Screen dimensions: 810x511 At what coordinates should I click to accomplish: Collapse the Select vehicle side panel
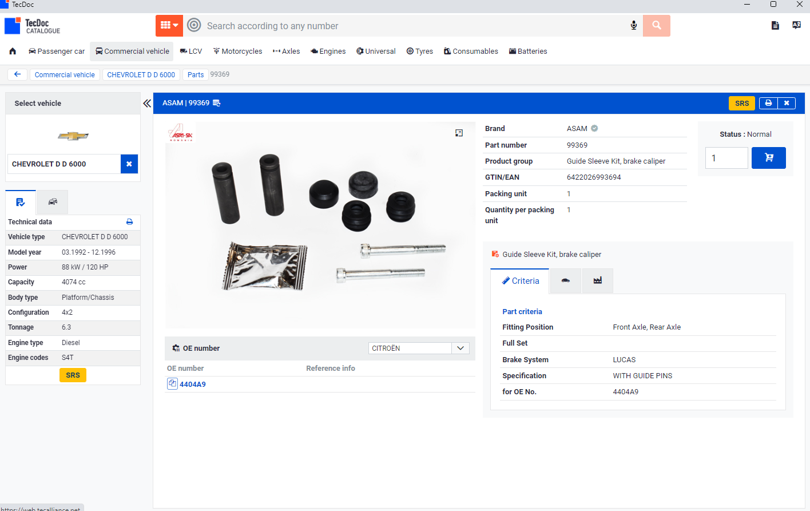[147, 104]
